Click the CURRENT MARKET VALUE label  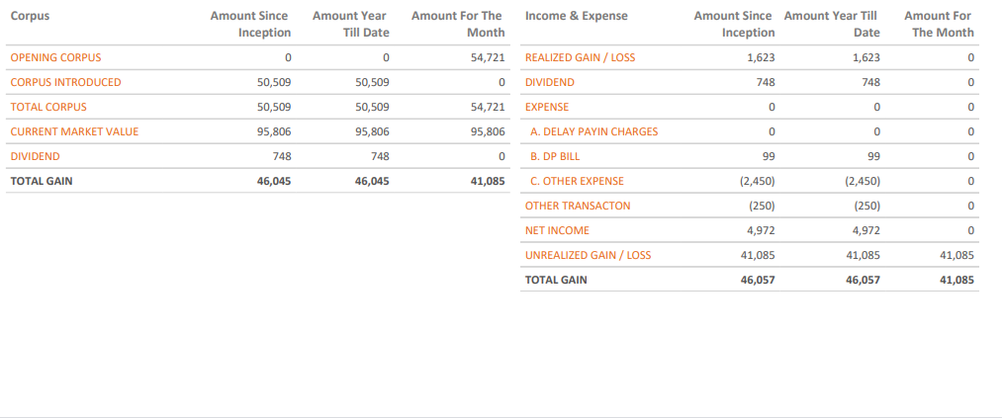pyautogui.click(x=74, y=131)
